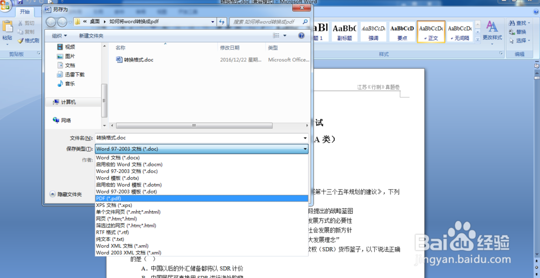Select 文档 library in navigation pane
Screen dimensions: 540x278
tap(66, 65)
